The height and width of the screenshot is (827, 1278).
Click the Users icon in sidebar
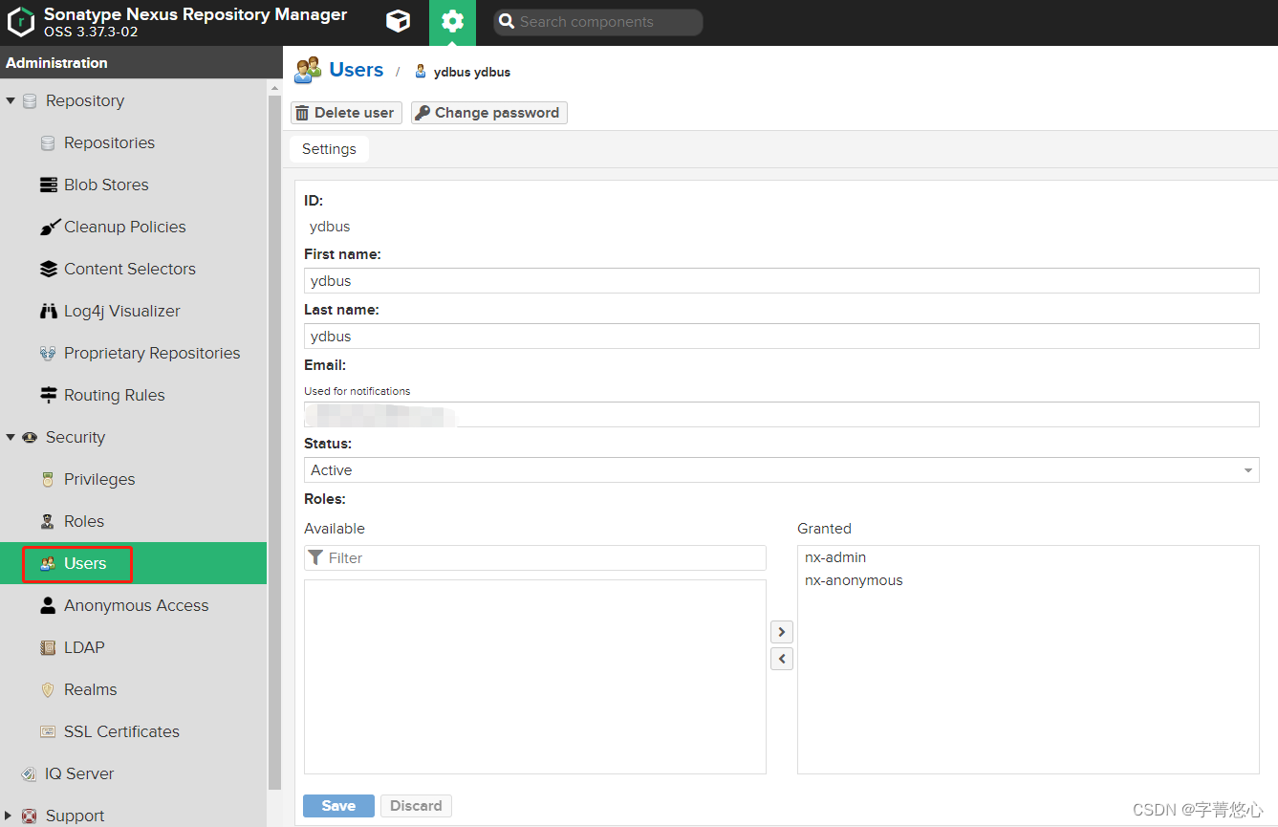click(48, 564)
